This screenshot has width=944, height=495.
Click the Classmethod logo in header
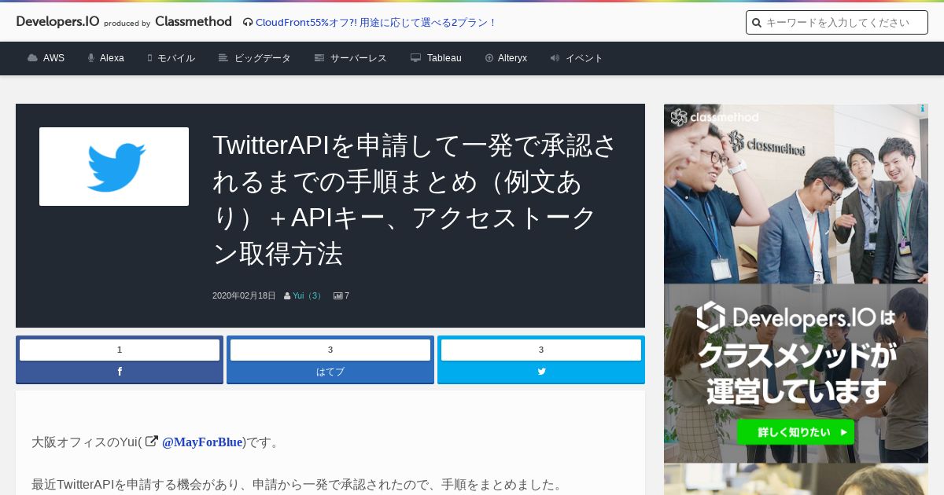(x=194, y=21)
